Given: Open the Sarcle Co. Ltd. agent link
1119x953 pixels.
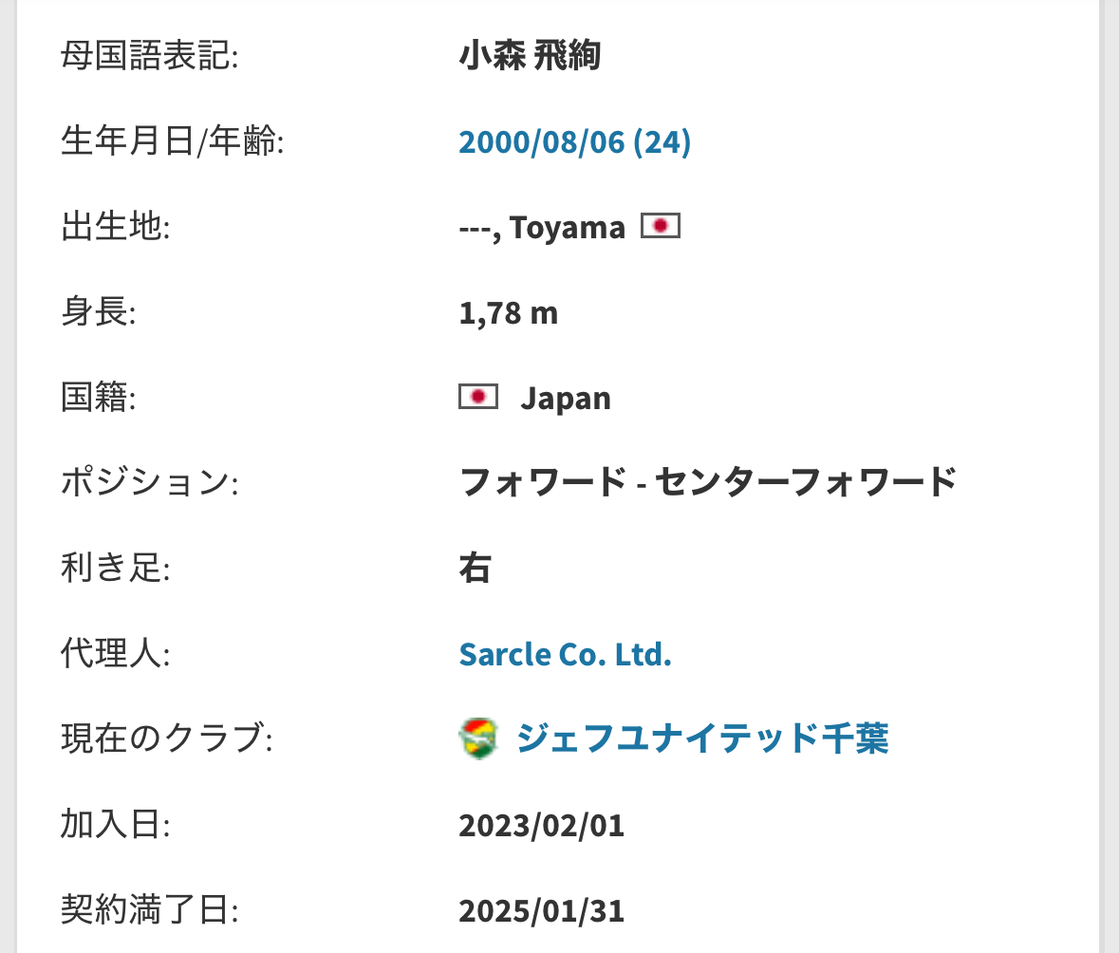Looking at the screenshot, I should (566, 654).
